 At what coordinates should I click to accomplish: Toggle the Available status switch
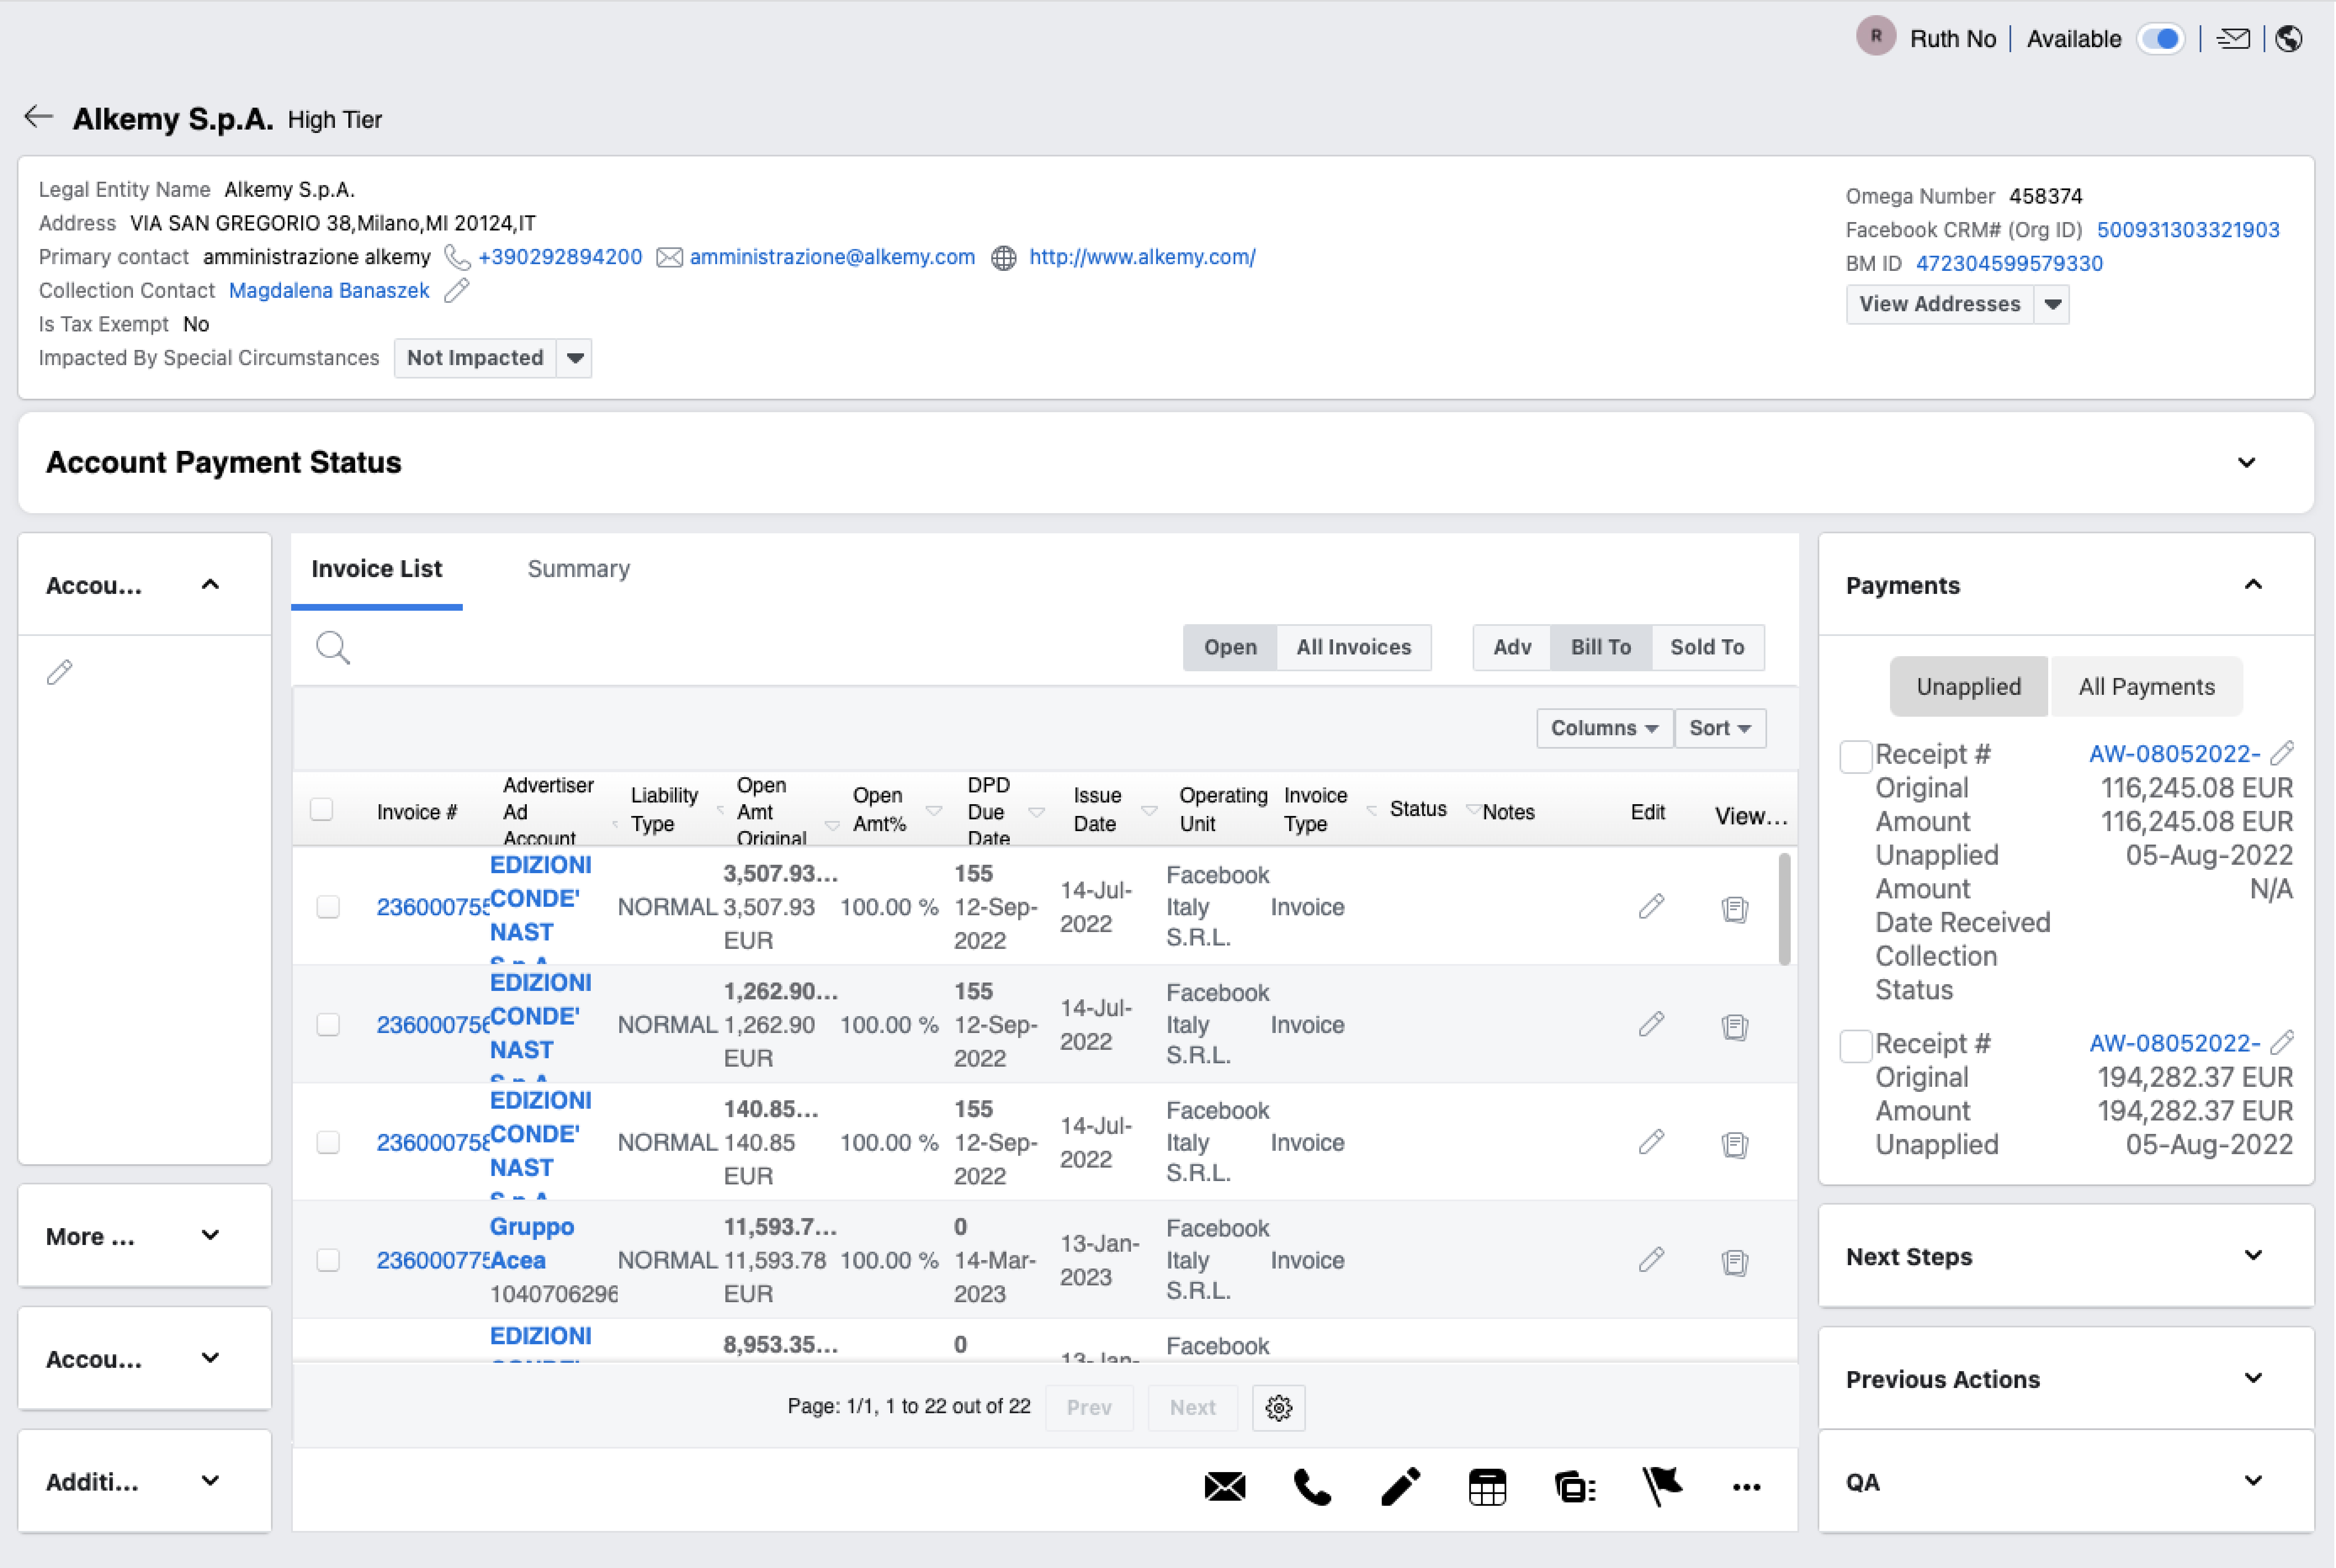point(2161,39)
